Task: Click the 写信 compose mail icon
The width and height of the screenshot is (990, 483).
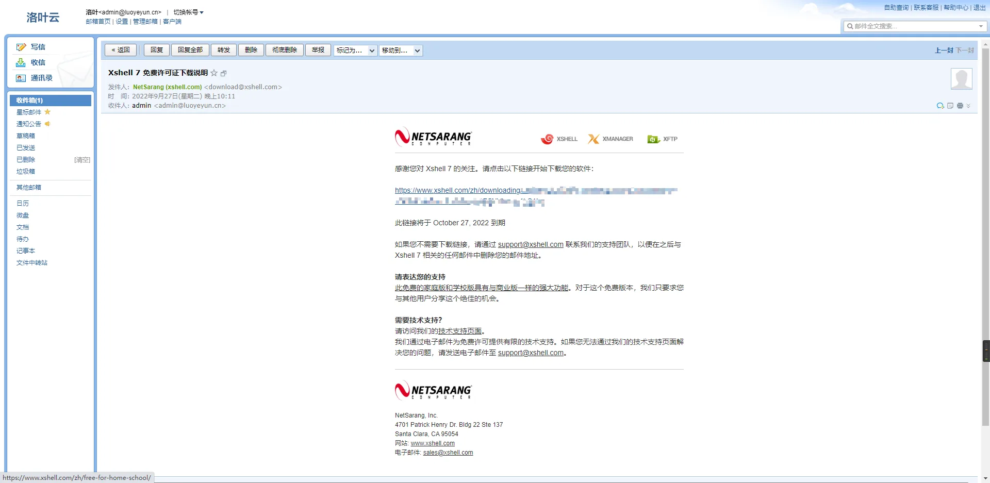Action: point(21,47)
